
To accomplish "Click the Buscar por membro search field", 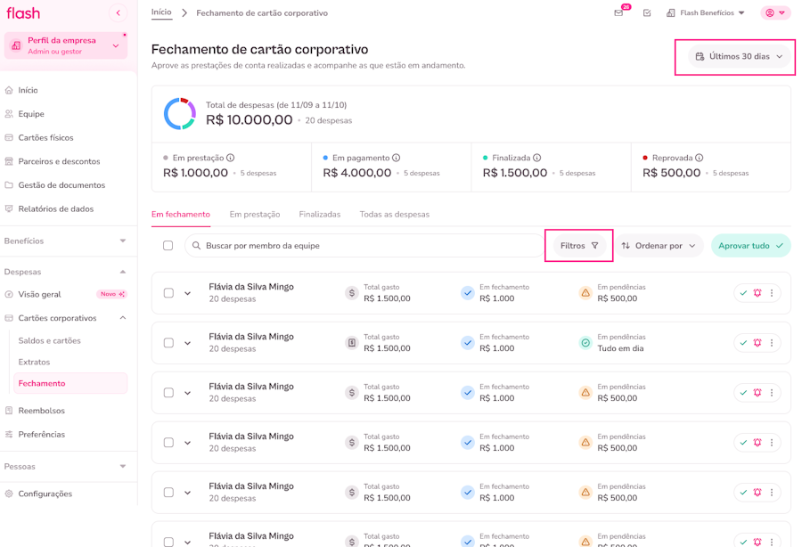I will [x=365, y=246].
